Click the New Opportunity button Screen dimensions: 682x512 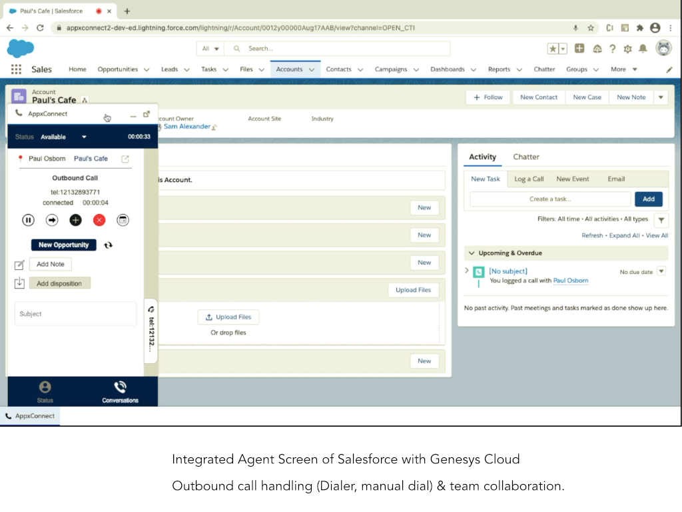(63, 245)
